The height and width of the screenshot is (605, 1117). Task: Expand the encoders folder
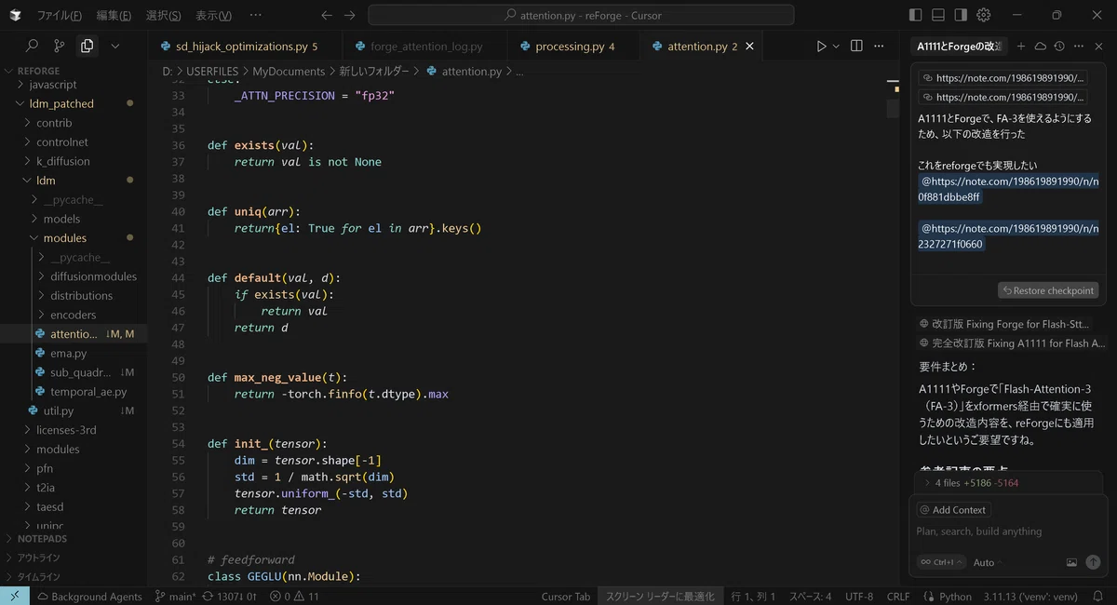[x=74, y=315]
